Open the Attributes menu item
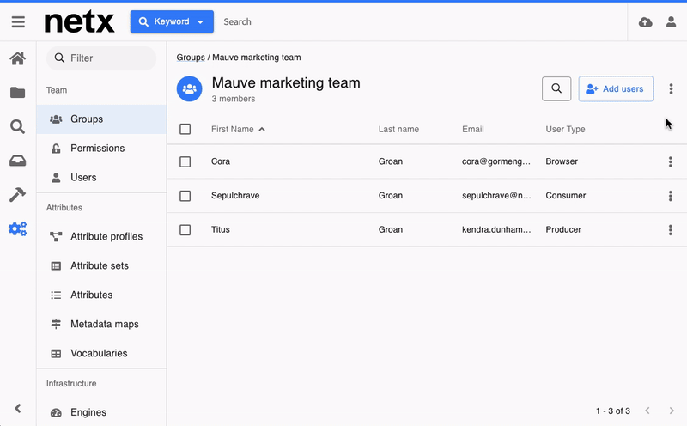Viewport: 687px width, 426px height. click(101, 295)
